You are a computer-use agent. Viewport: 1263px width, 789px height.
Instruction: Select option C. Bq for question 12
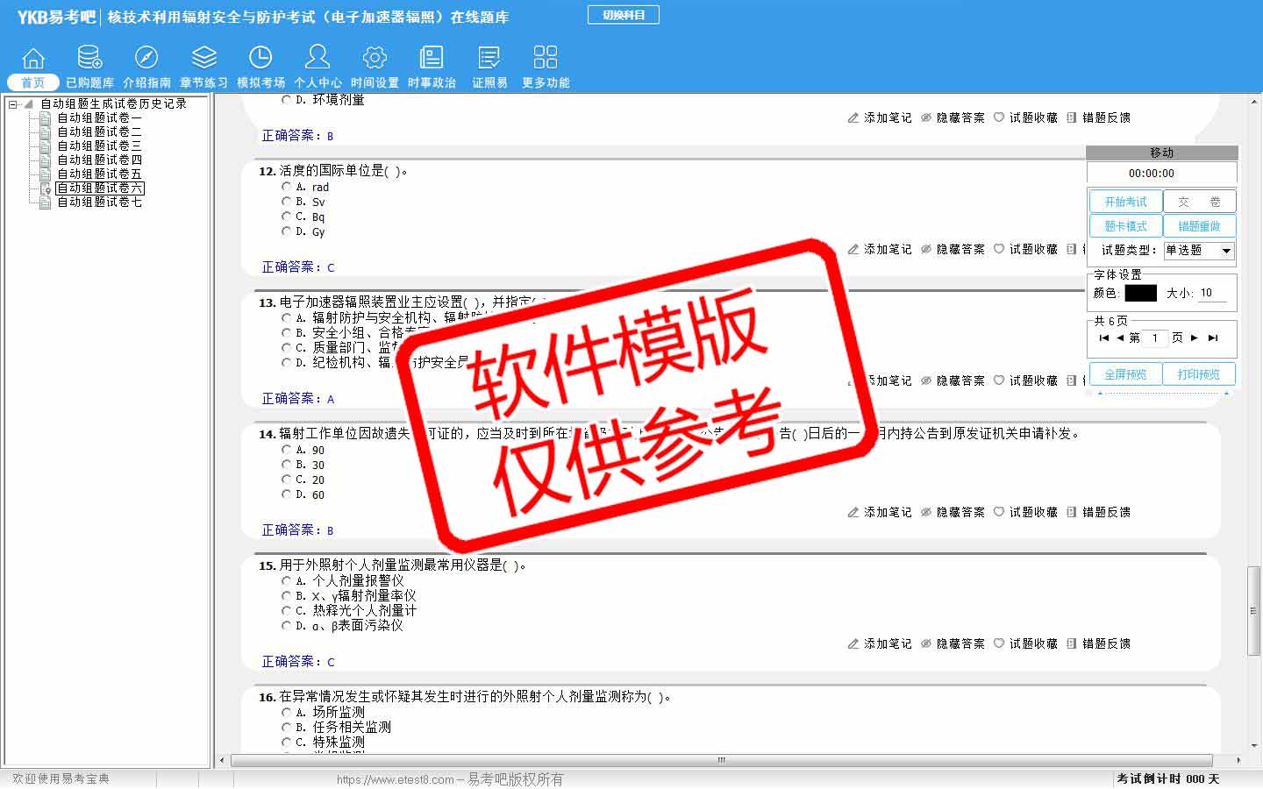point(286,217)
